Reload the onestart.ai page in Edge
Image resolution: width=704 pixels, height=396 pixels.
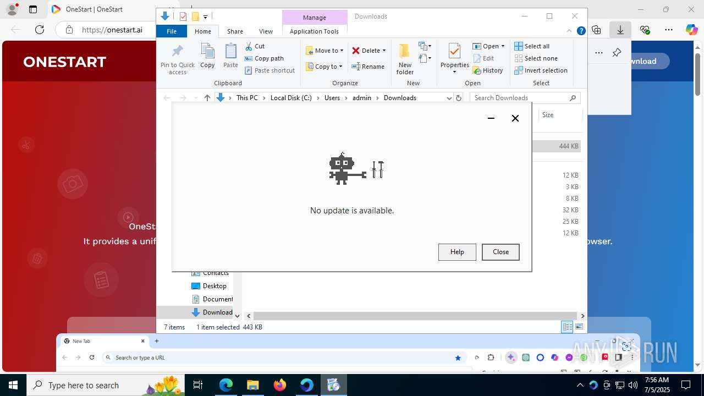click(40, 30)
